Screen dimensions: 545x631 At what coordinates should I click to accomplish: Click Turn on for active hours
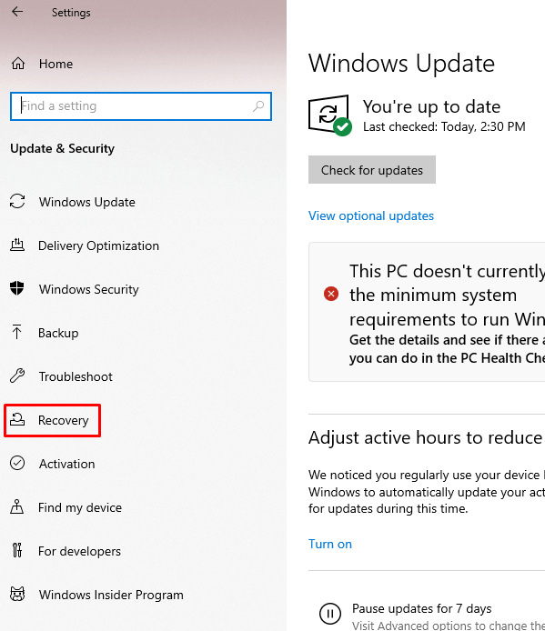pos(330,544)
